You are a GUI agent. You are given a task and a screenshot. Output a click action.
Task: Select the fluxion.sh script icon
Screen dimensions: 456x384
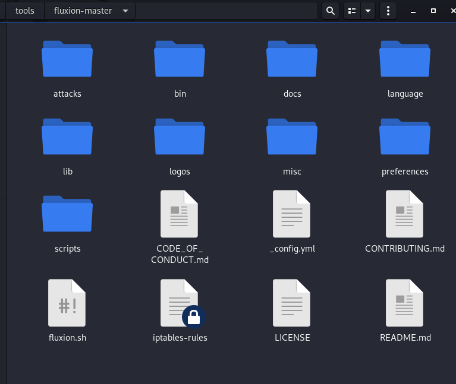click(x=67, y=303)
